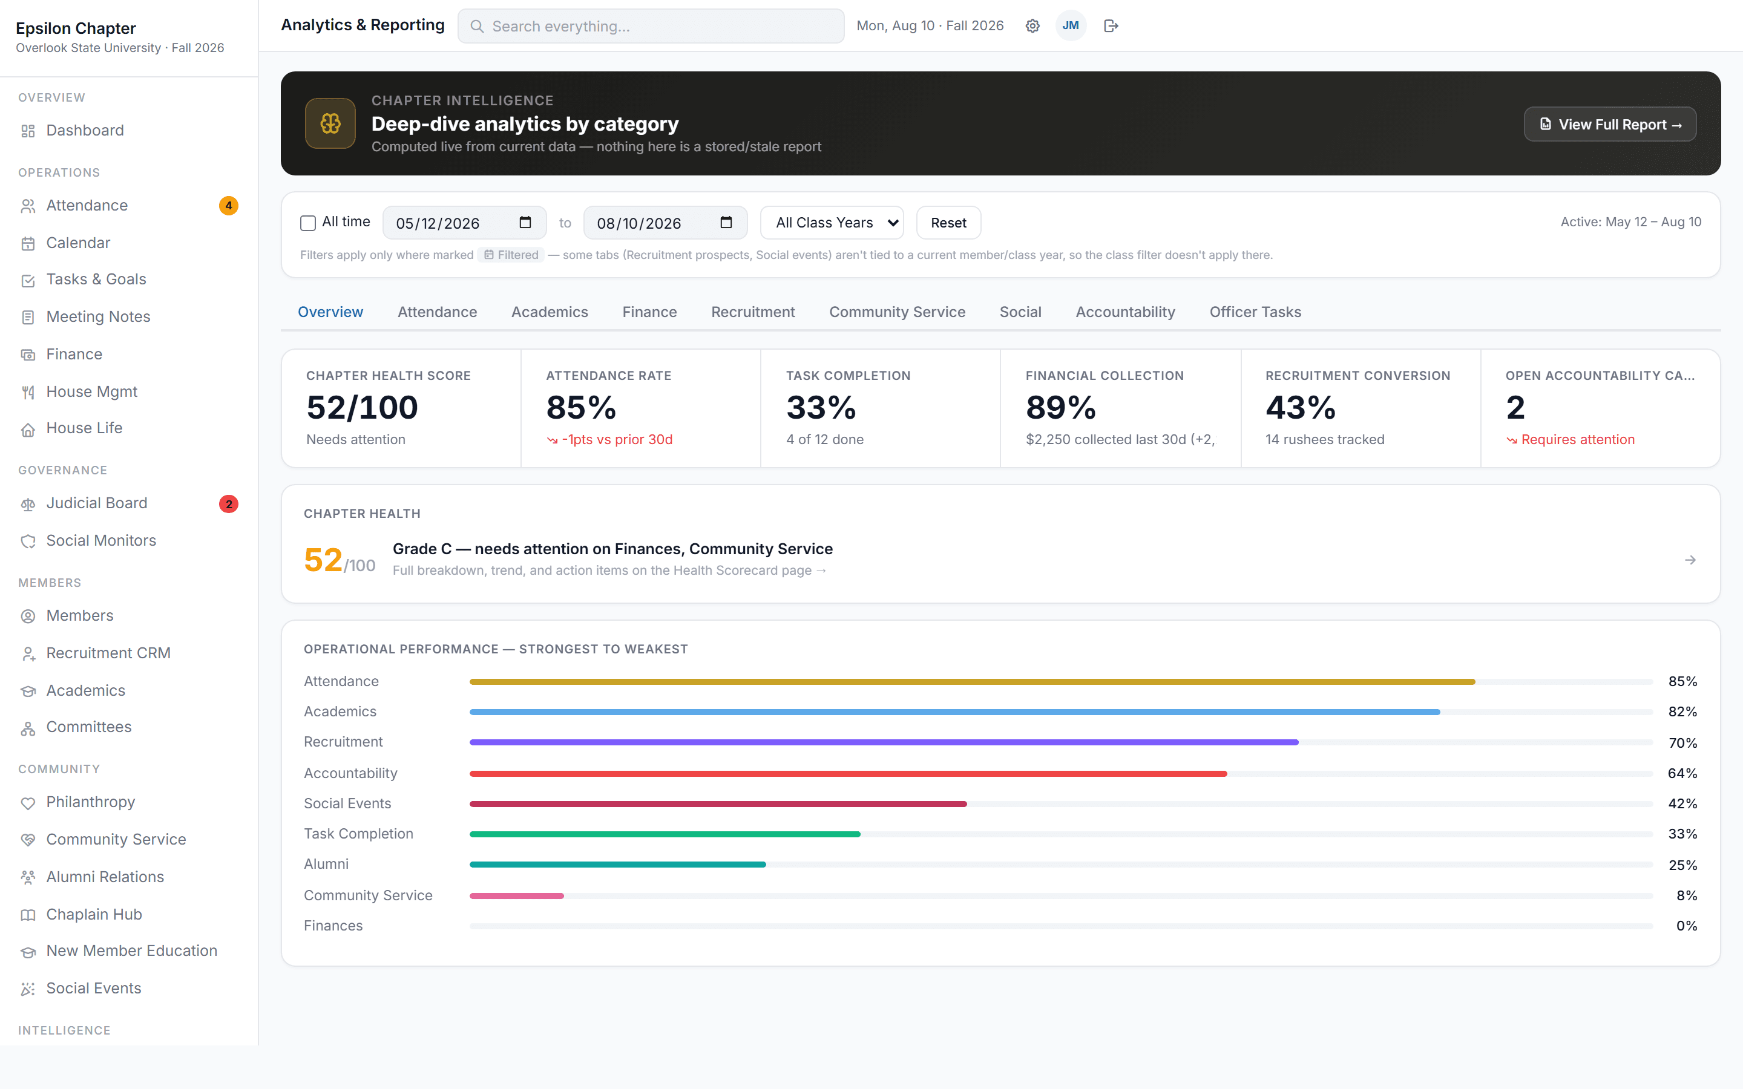The image size is (1743, 1089).
Task: Click the 08/10/2026 end date field
Action: 666,223
